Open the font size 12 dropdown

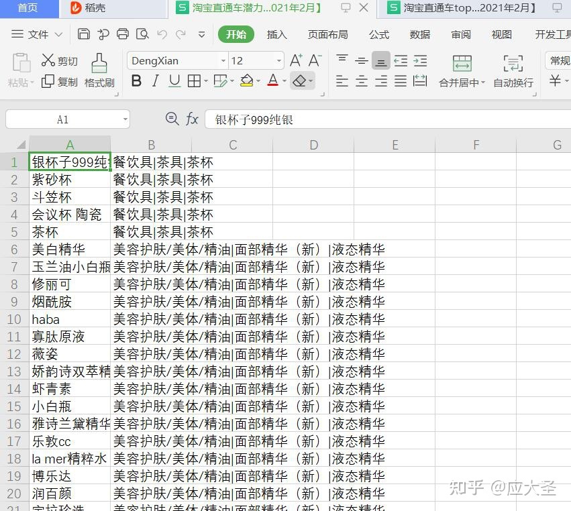point(279,61)
